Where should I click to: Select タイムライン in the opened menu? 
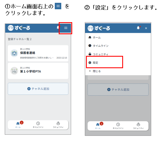[98, 46]
